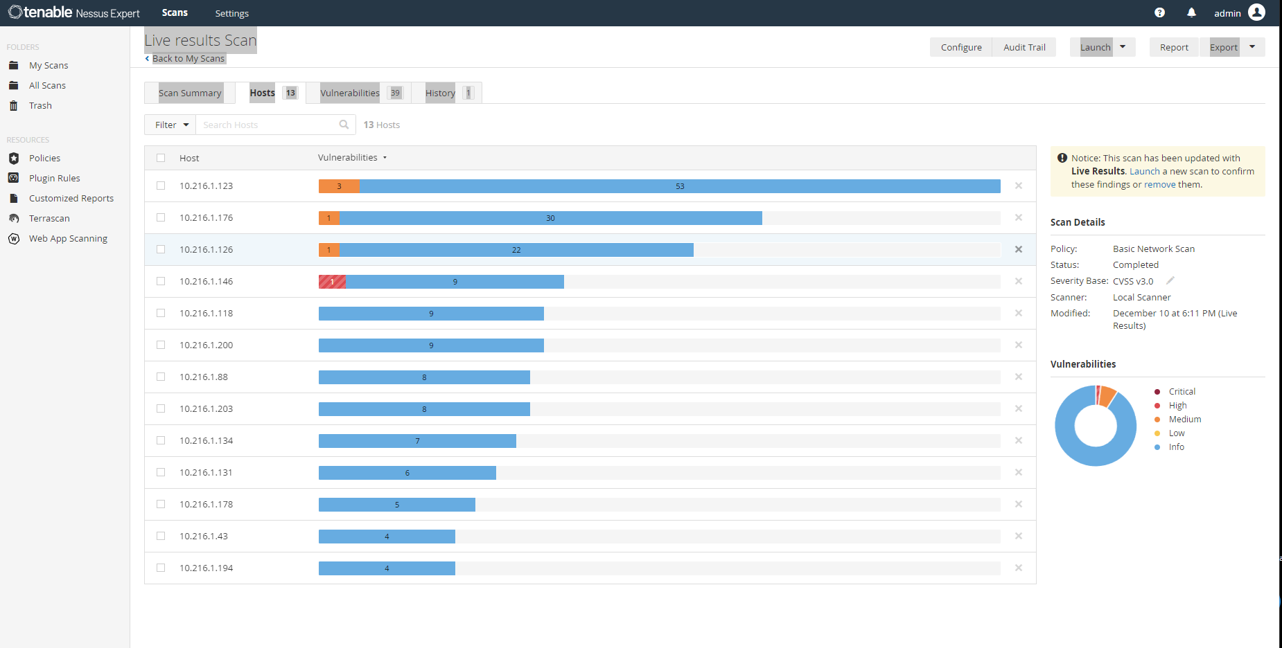The image size is (1282, 648).
Task: Check the box for host 10.216.1.176
Action: coord(161,217)
